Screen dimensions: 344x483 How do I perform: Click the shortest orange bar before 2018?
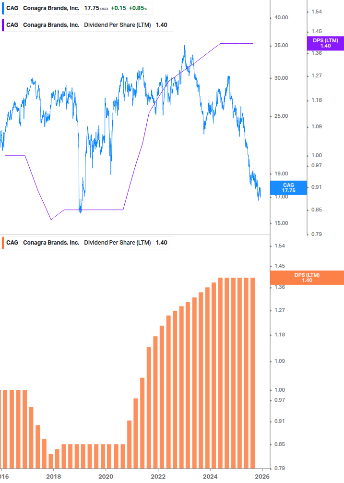pyautogui.click(x=51, y=461)
